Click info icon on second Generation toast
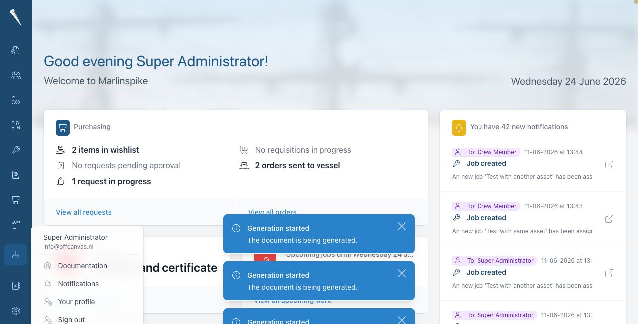This screenshot has width=638, height=324. tap(236, 275)
